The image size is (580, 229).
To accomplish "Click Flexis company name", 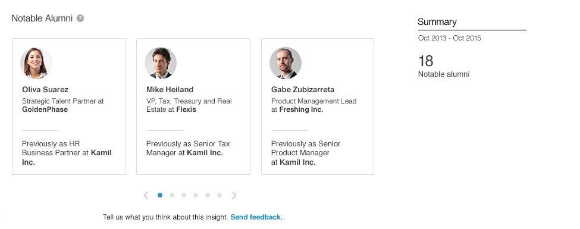I will click(x=186, y=109).
